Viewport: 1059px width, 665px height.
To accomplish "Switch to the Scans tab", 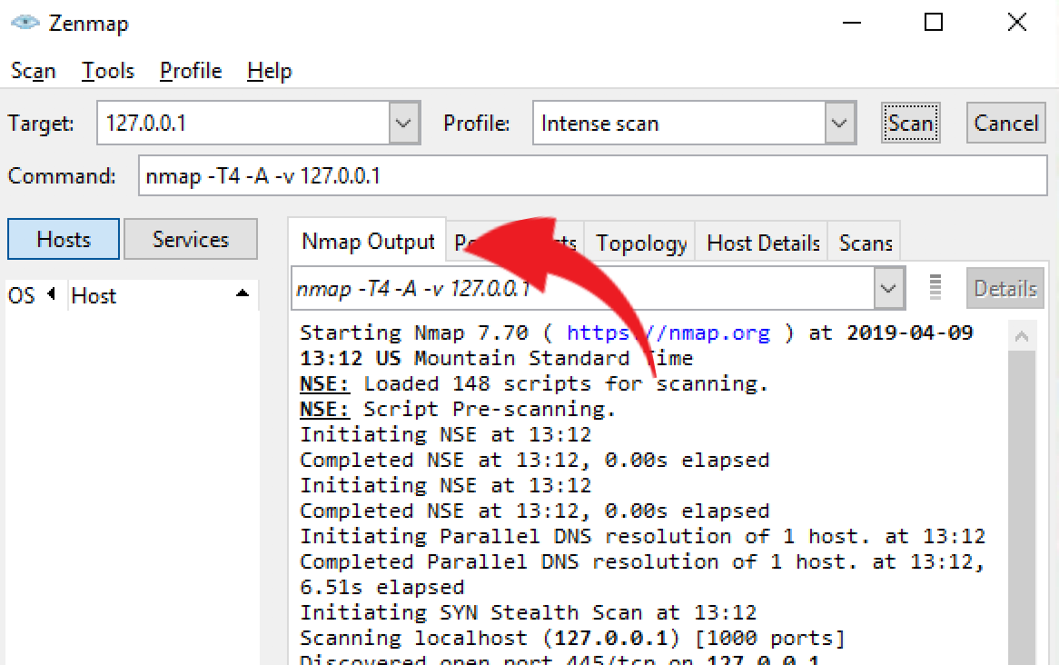I will click(866, 243).
